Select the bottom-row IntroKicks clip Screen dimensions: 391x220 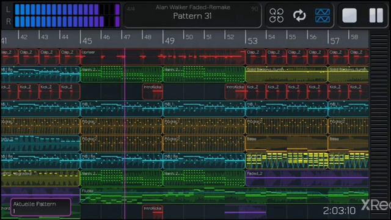coord(153,212)
